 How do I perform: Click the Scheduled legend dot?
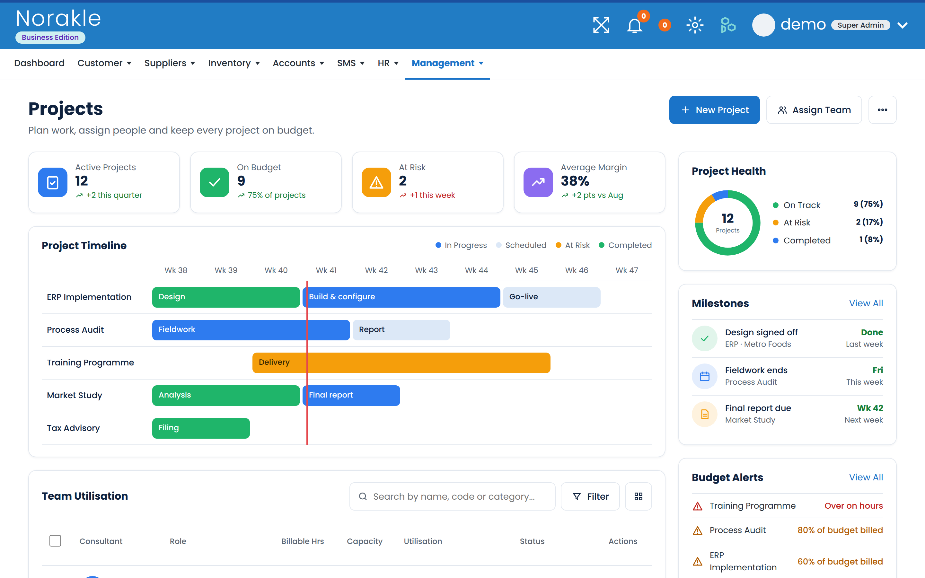(x=498, y=245)
